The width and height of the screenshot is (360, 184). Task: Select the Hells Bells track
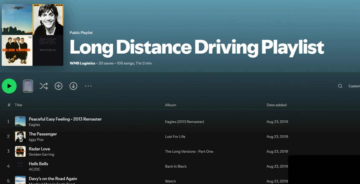tap(38, 164)
